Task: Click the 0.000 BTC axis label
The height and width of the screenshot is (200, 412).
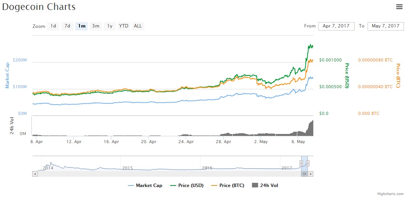Action: 369,113
